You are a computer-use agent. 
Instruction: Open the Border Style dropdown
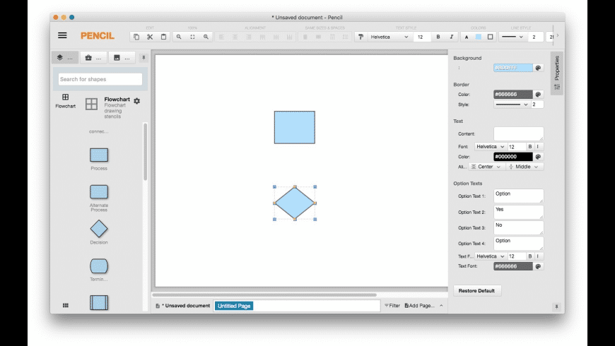tap(512, 105)
